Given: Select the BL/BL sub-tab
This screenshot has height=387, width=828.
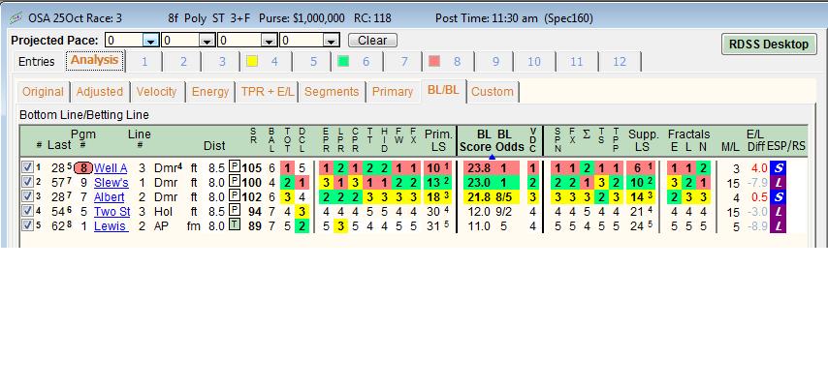Looking at the screenshot, I should coord(443,90).
